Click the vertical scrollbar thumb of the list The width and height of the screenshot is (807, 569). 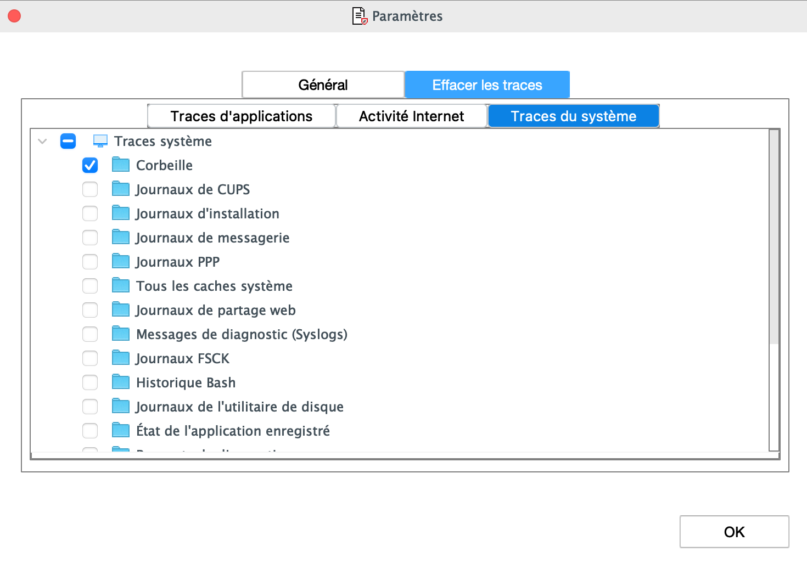click(774, 236)
